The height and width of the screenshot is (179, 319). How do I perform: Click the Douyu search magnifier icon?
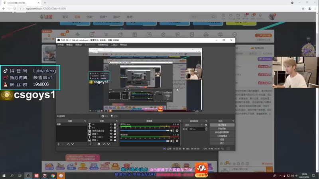[x=213, y=17]
